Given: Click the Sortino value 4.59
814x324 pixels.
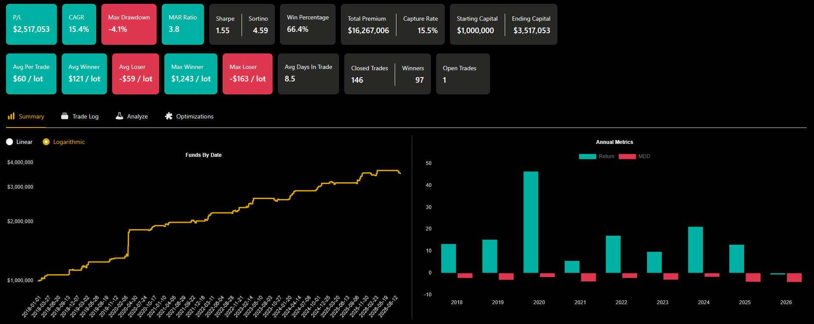Looking at the screenshot, I should pos(261,31).
